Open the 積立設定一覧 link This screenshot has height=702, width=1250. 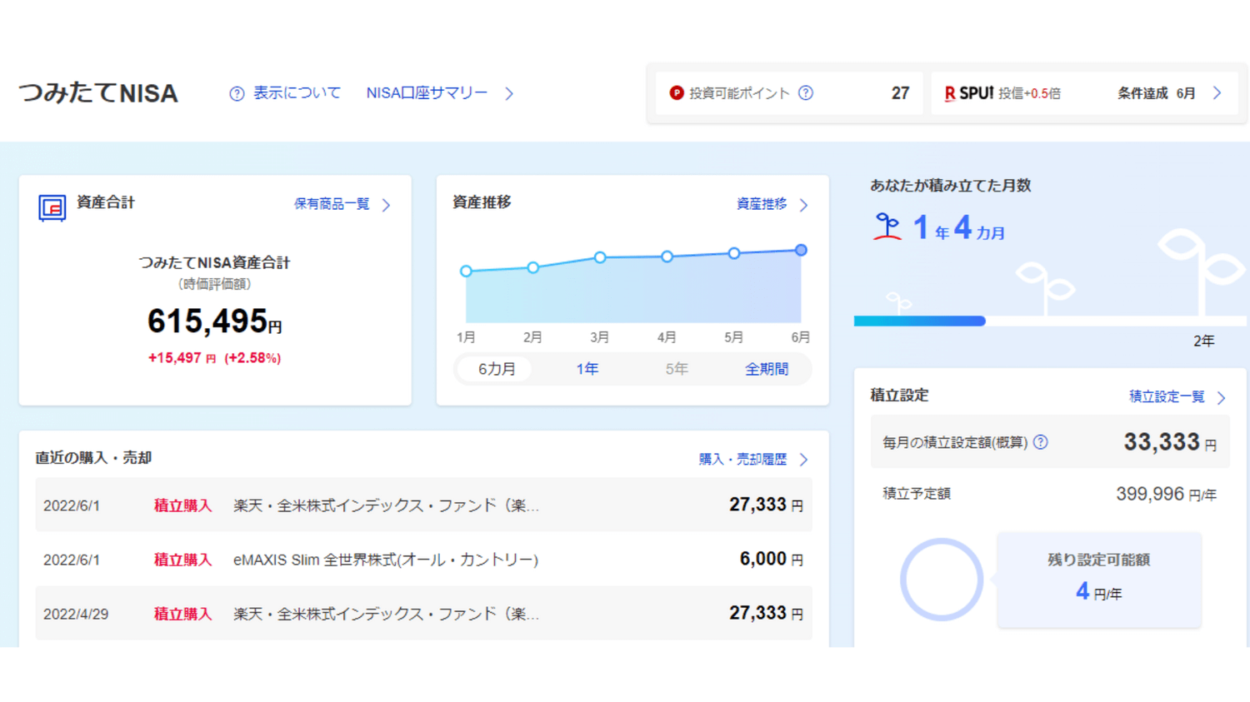pos(1167,396)
